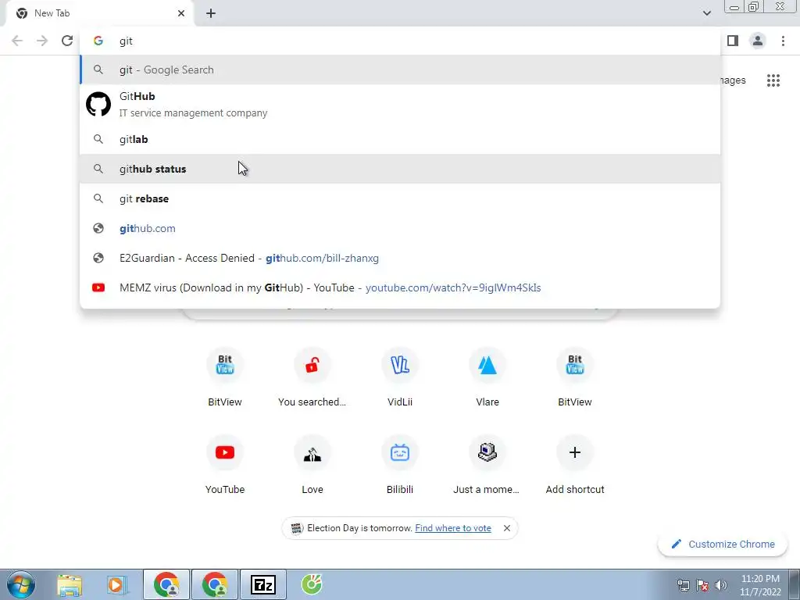Click the address bar containing git

pyautogui.click(x=400, y=41)
